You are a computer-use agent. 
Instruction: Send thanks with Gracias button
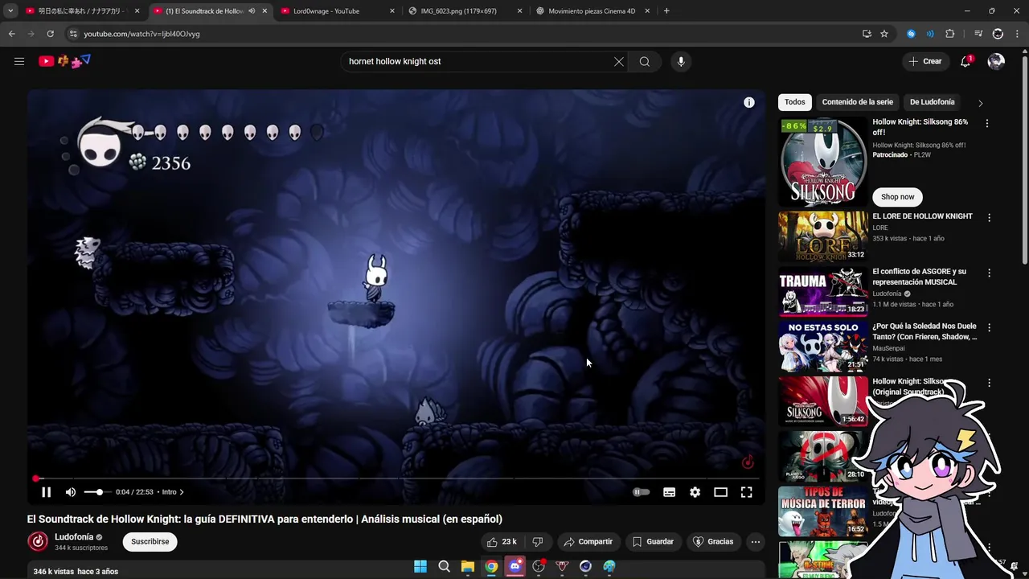point(713,542)
